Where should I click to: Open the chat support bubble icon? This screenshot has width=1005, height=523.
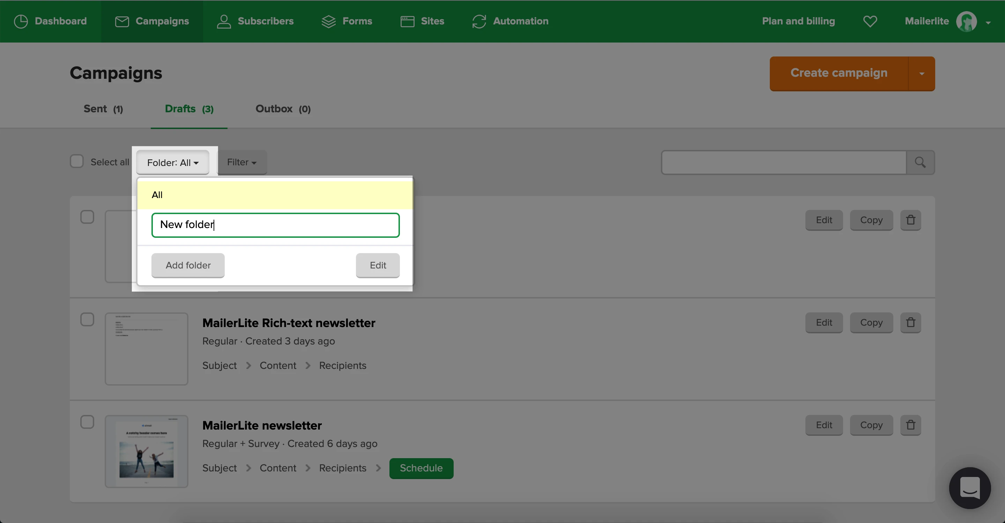[x=969, y=488]
